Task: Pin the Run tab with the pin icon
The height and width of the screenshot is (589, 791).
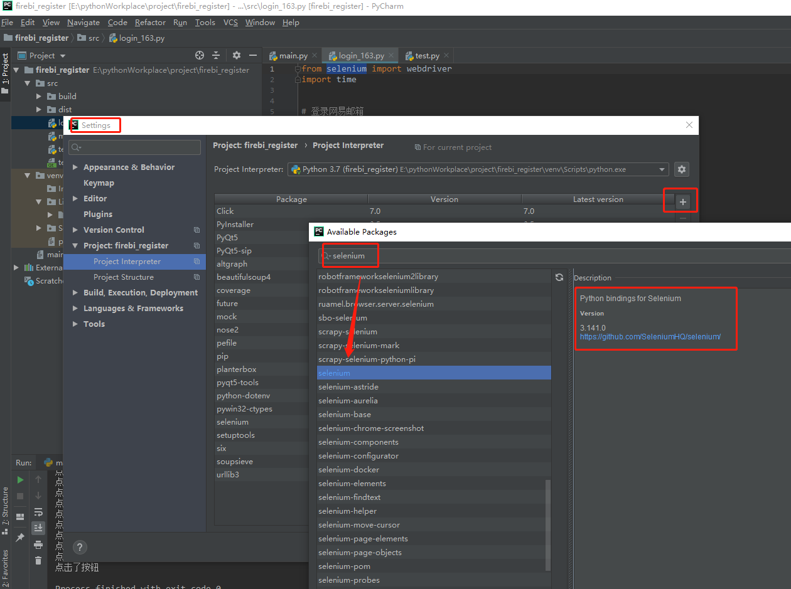Action: [x=20, y=538]
